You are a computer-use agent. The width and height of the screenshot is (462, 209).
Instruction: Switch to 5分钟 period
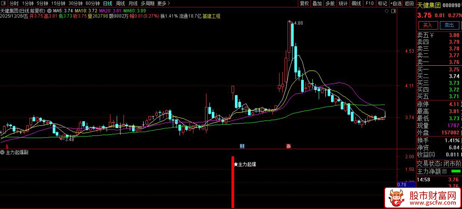[x=42, y=3]
